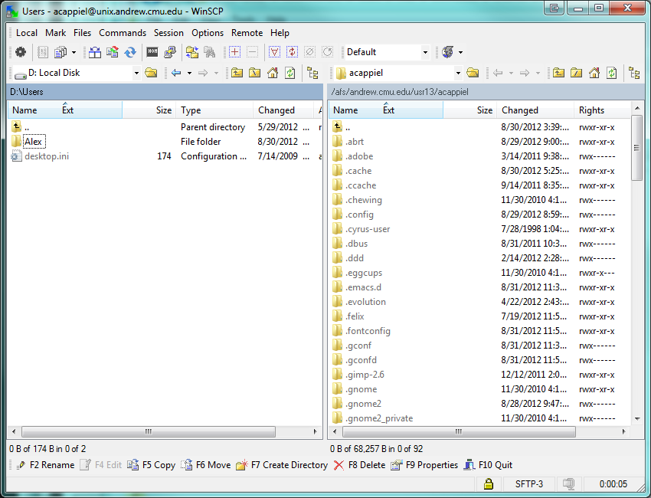
Task: Go back in local panel
Action: point(176,73)
